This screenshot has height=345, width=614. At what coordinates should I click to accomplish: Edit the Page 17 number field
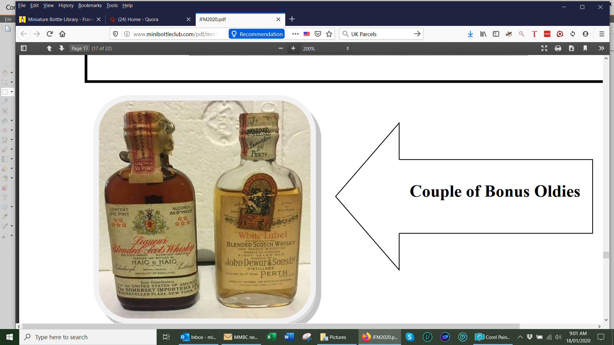[79, 49]
